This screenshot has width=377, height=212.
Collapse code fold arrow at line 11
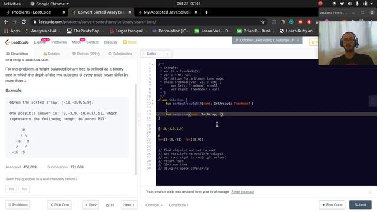pos(153,100)
